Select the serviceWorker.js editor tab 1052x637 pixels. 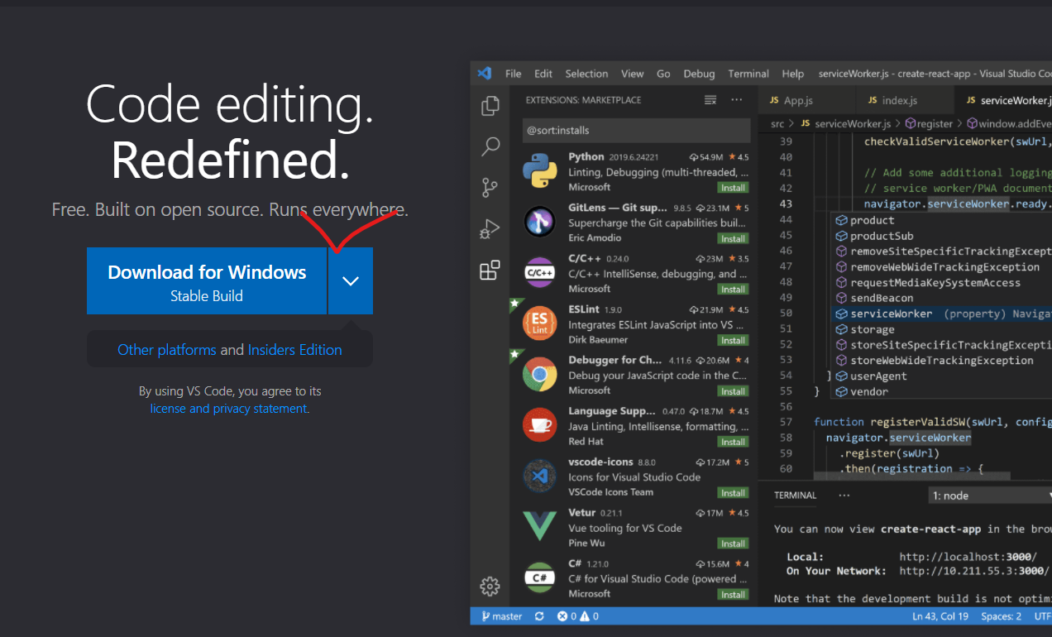point(1003,100)
